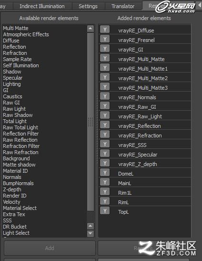Click the Remove button
Viewport: 202px width, 261px height.
[144, 248]
